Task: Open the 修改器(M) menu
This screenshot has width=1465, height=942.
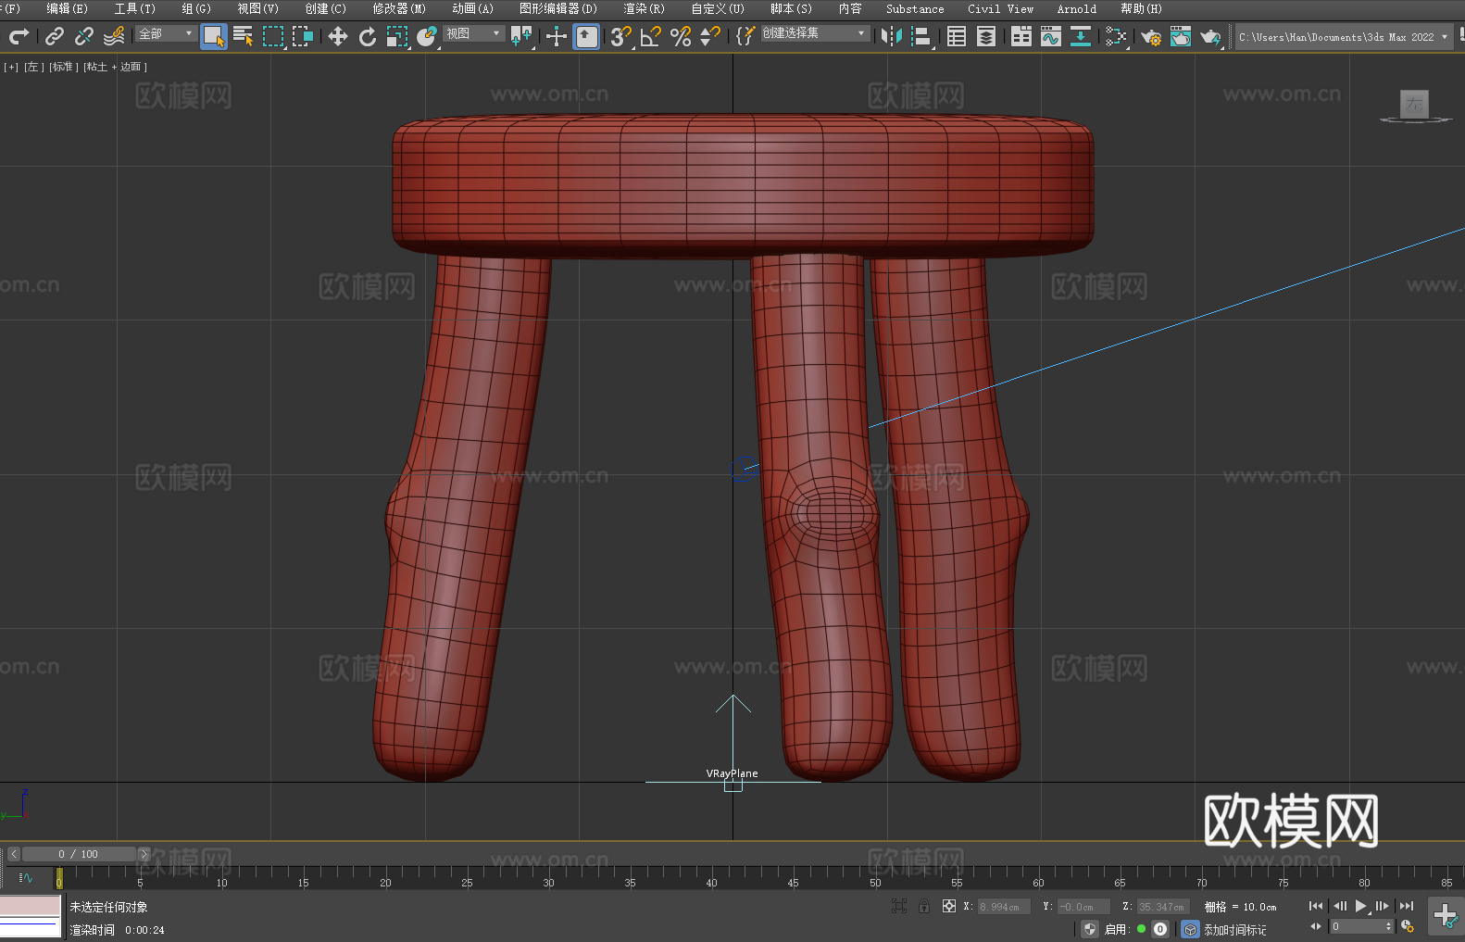Action: (x=399, y=8)
